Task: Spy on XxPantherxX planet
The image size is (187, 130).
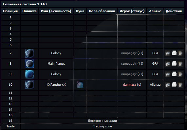Action: point(168,85)
